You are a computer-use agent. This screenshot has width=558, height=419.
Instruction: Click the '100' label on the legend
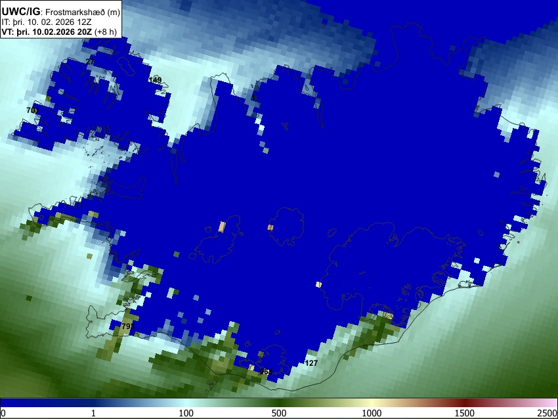click(x=186, y=413)
